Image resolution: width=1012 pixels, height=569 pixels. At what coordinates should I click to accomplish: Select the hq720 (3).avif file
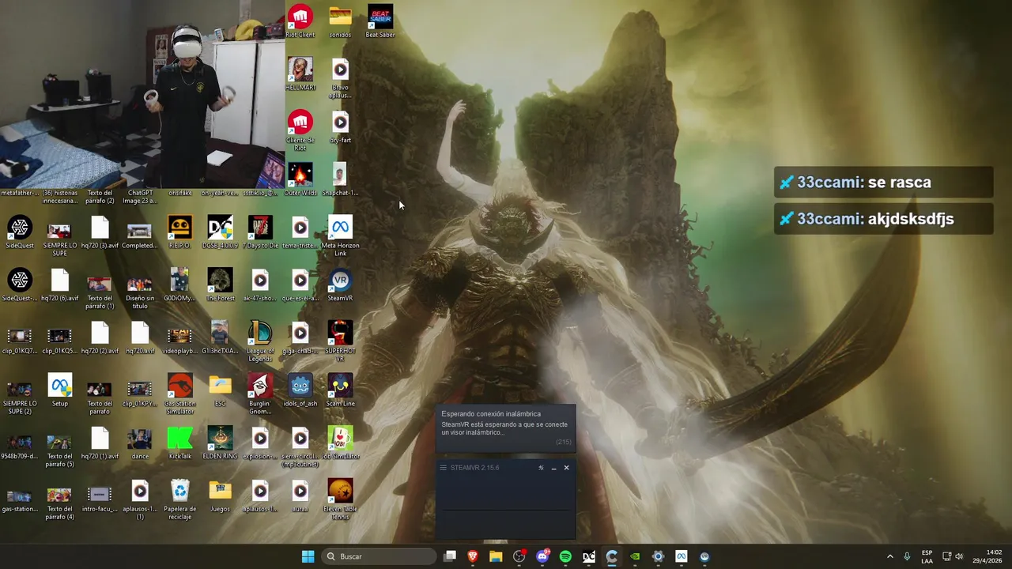click(100, 232)
